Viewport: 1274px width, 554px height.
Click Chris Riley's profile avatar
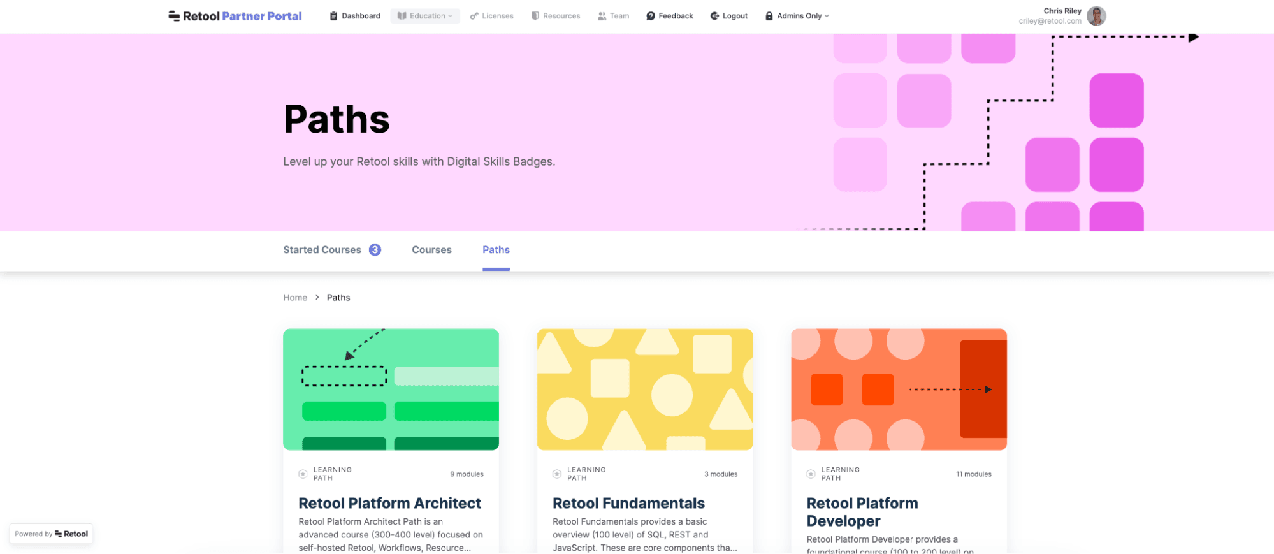tap(1096, 16)
